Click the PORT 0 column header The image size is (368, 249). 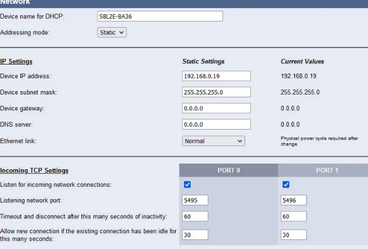pyautogui.click(x=229, y=170)
